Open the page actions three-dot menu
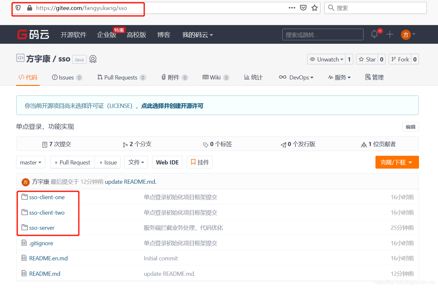The image size is (438, 288). tap(292, 8)
